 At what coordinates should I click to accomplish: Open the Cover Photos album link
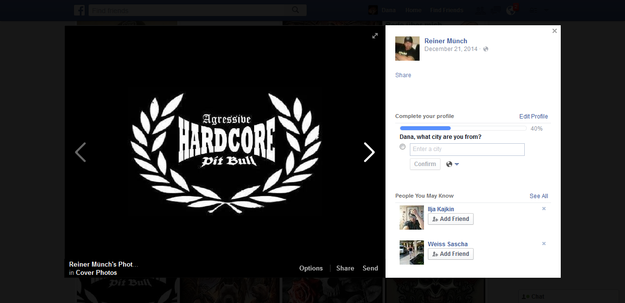pyautogui.click(x=96, y=272)
